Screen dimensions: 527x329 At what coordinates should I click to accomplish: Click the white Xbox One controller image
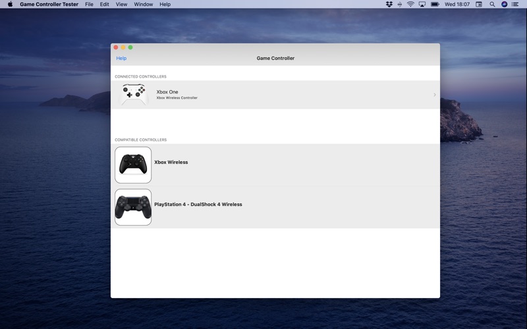pos(134,94)
